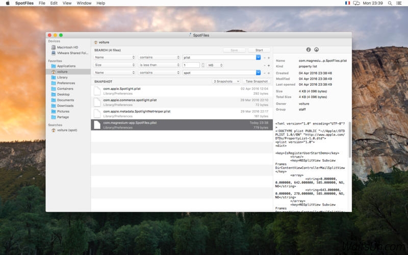The width and height of the screenshot is (408, 255).
Task: Click the Start search button
Action: point(259,50)
